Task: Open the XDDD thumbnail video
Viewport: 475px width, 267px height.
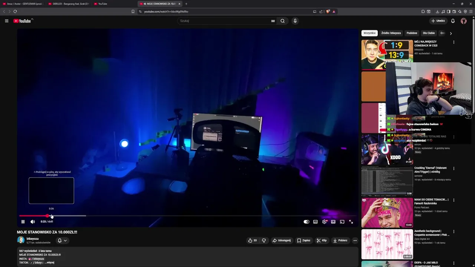Action: click(x=387, y=150)
